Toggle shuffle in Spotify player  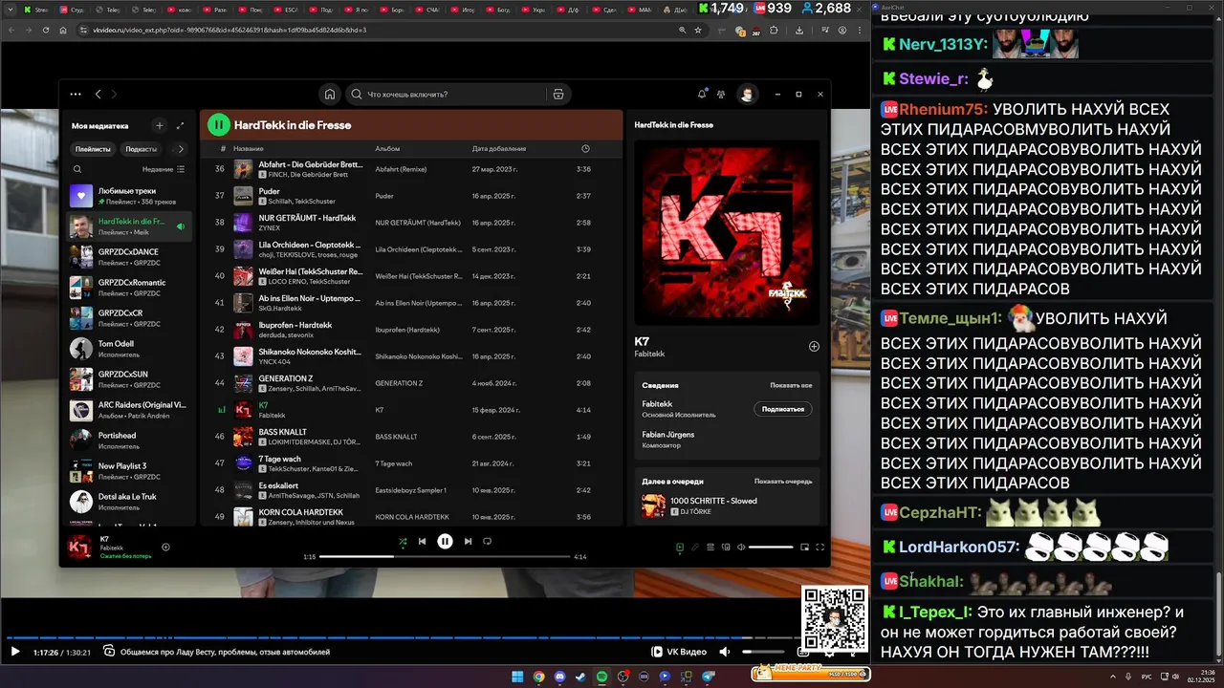coord(403,541)
